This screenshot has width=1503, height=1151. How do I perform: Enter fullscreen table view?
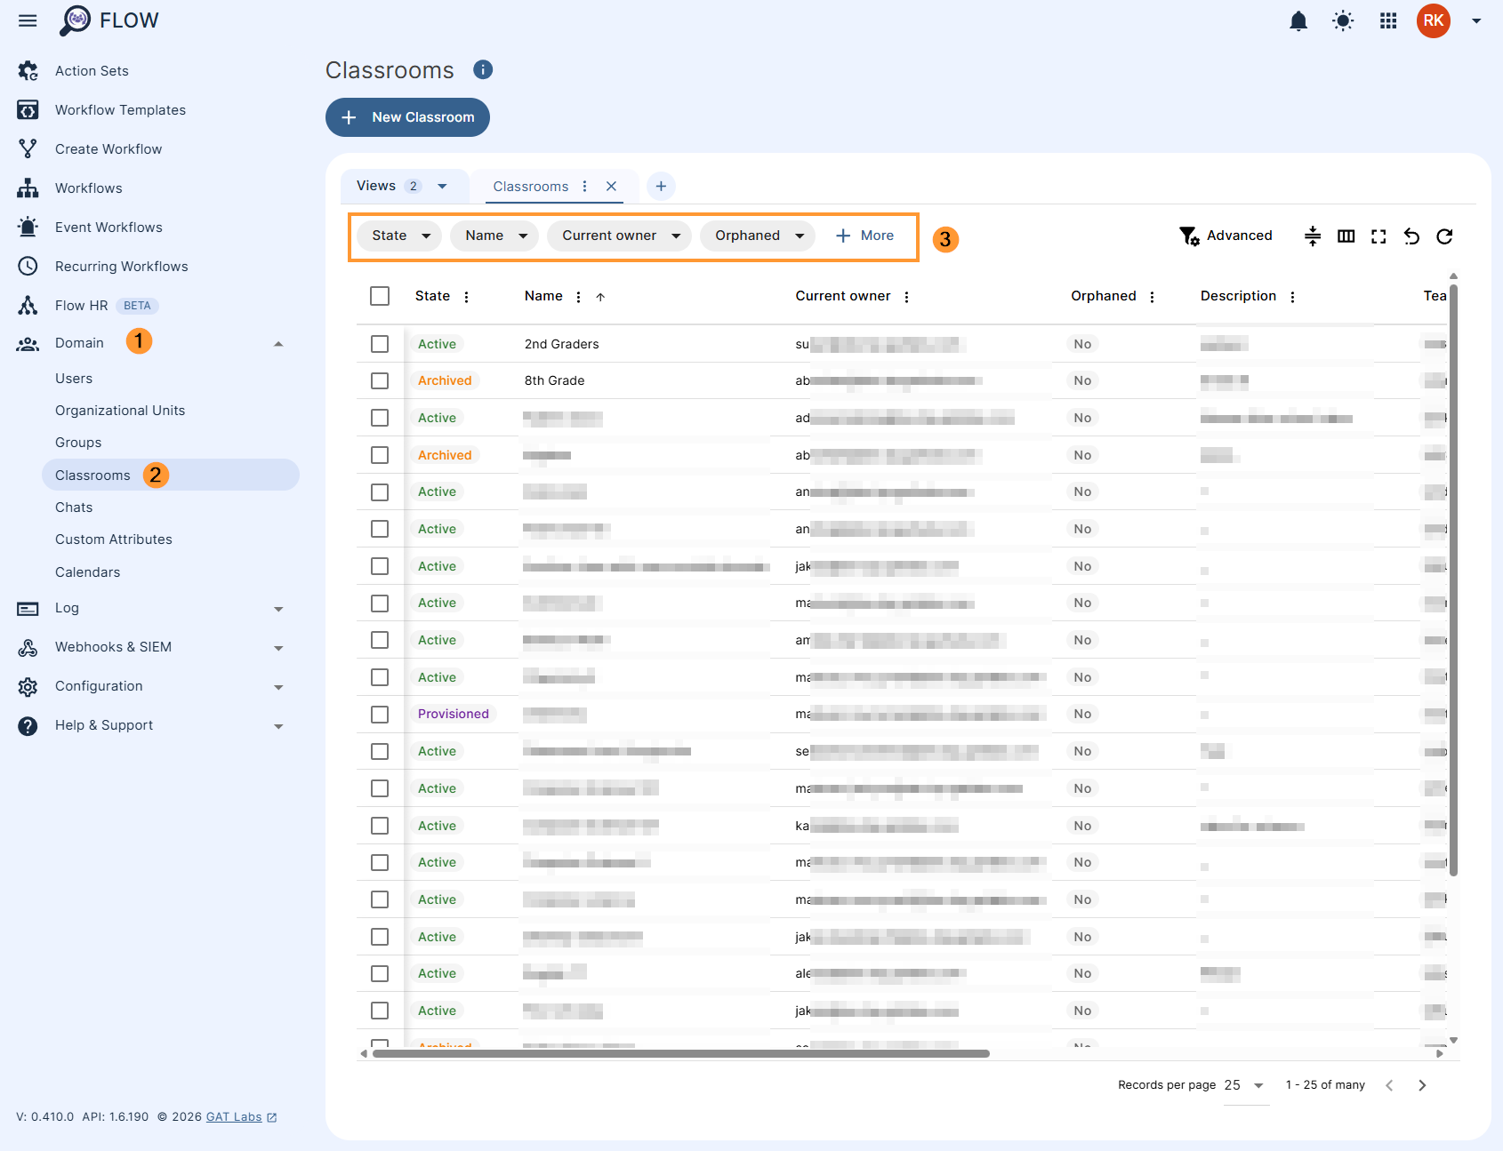click(1378, 236)
